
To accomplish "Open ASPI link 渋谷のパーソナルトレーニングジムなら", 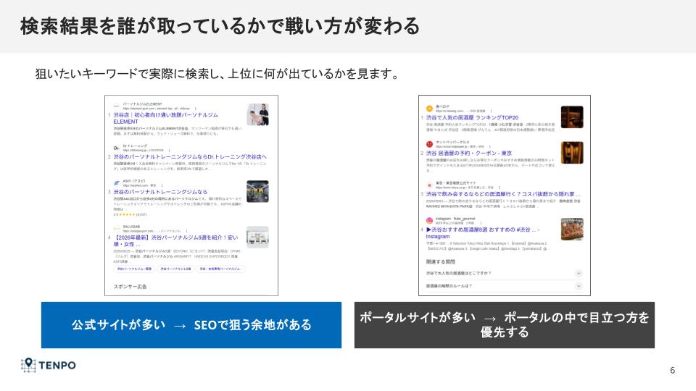I will (x=160, y=192).
